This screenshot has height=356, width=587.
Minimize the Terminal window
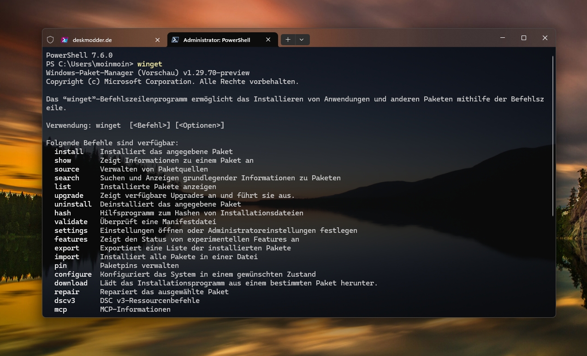point(502,38)
